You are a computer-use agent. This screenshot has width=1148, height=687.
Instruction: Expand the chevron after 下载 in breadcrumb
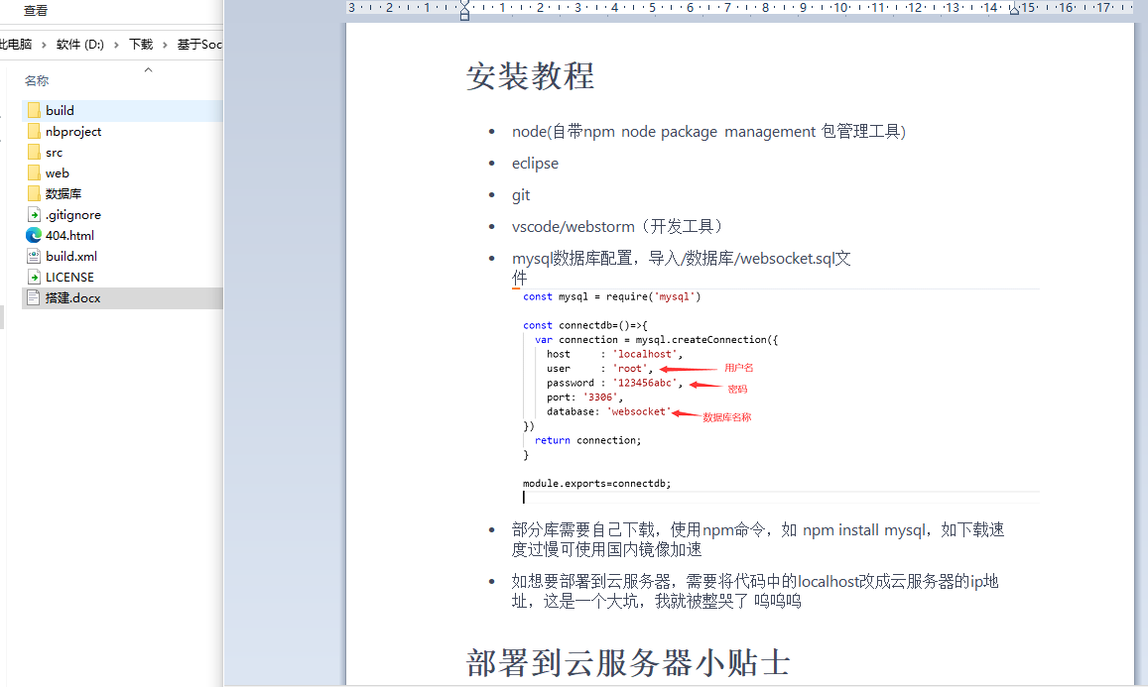166,45
